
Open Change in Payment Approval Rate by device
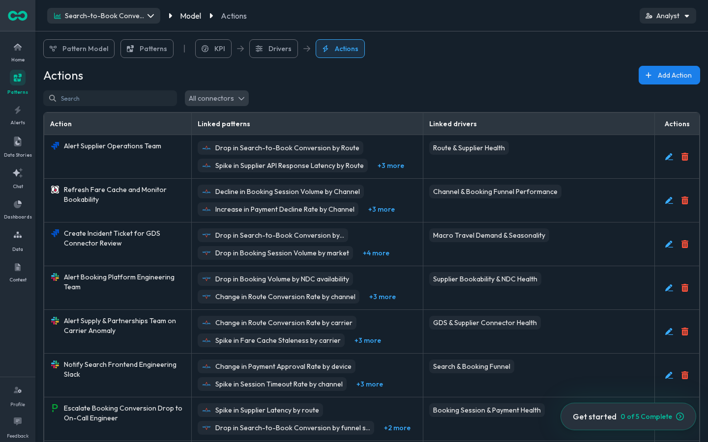[276, 366]
